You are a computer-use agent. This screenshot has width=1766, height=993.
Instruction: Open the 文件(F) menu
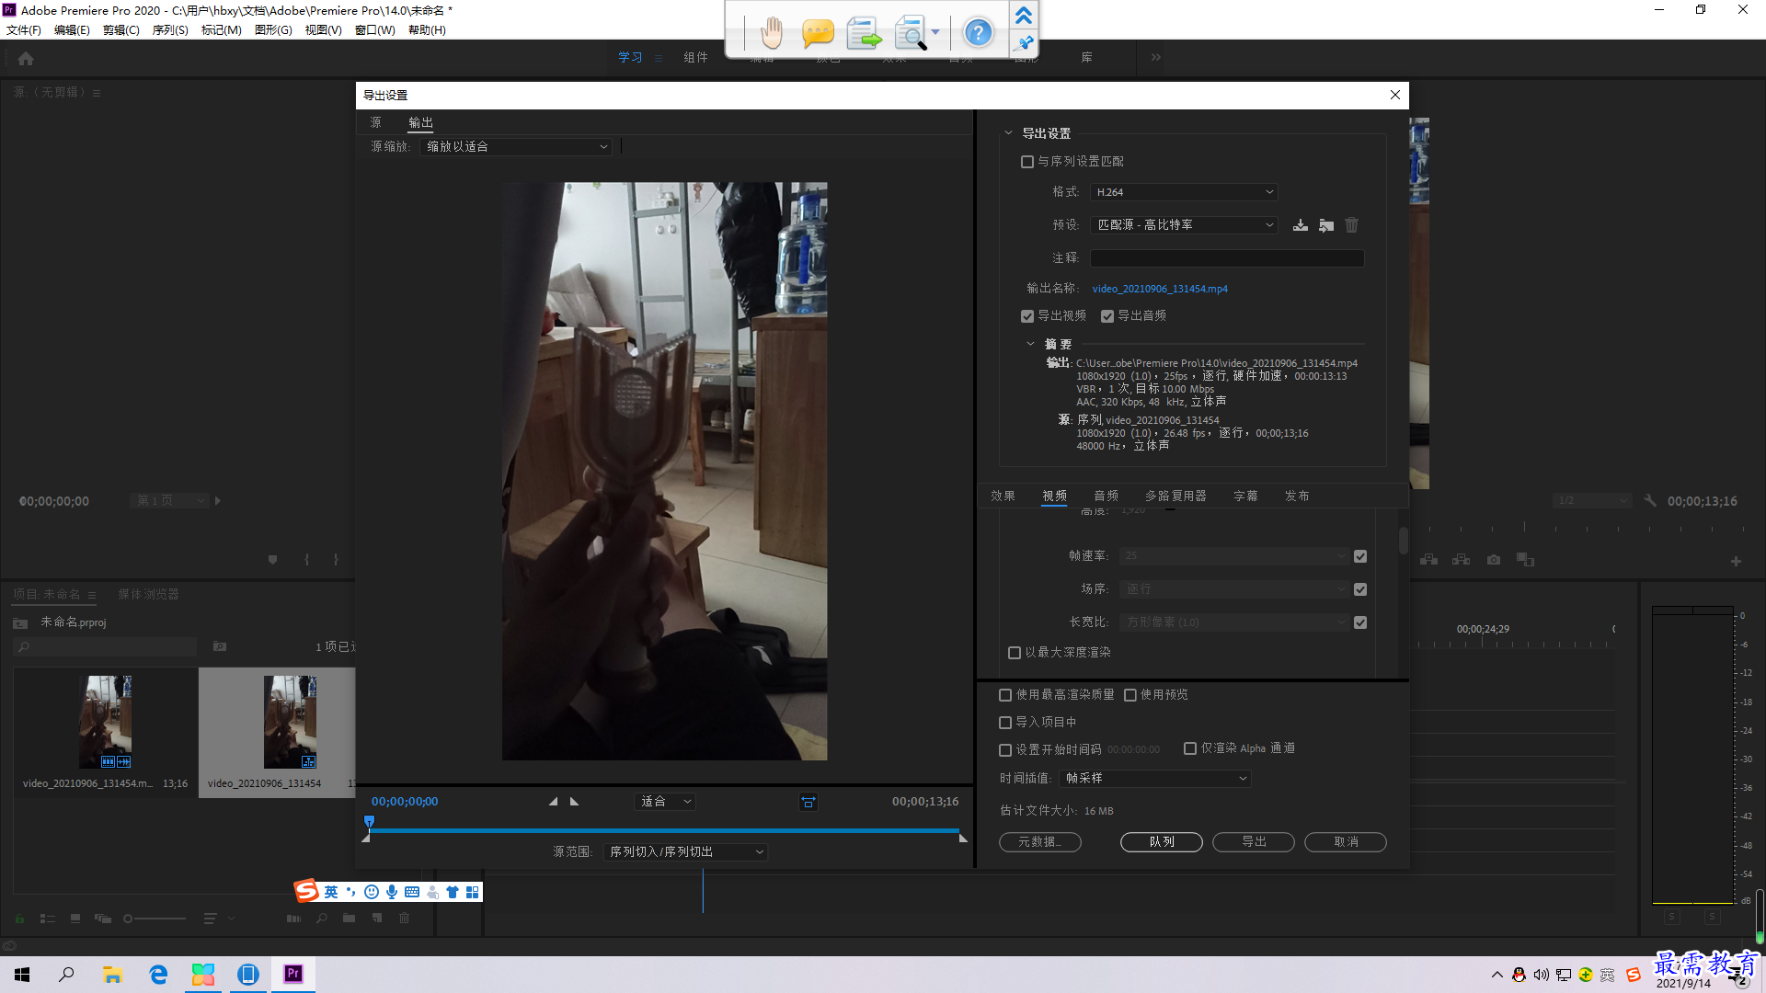pos(24,30)
